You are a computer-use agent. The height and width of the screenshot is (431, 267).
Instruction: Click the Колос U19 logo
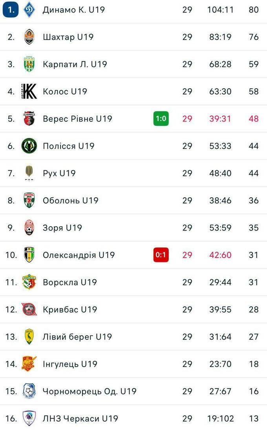29,91
